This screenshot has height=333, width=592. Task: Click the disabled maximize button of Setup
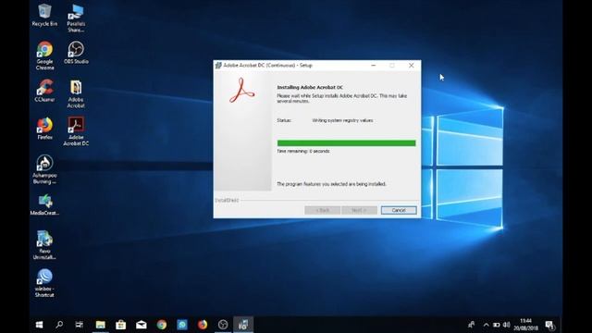pos(392,66)
